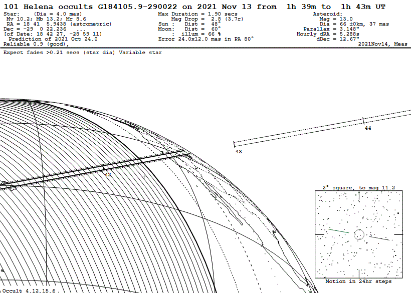Click the 'Occult 4.12.15.6' version label
The height and width of the screenshot is (293, 411).
(29, 290)
